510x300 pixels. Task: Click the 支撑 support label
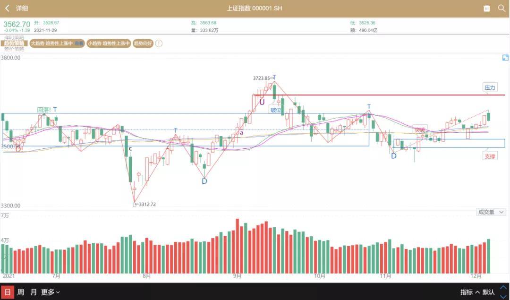point(490,156)
